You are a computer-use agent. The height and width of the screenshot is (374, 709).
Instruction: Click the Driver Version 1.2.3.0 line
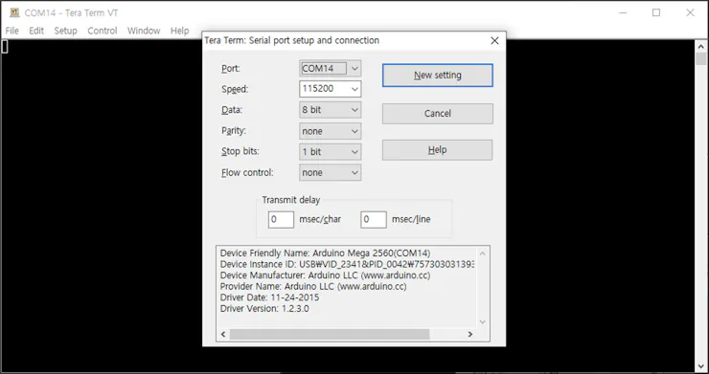(264, 309)
